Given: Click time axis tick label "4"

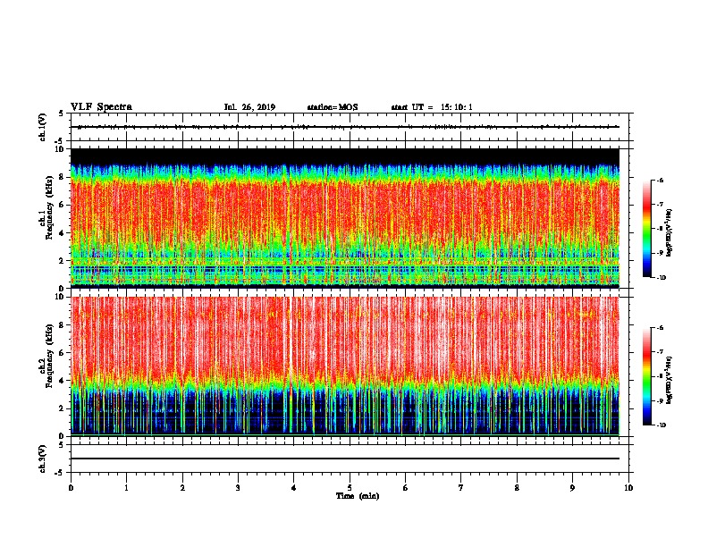Looking at the screenshot, I should 294,488.
